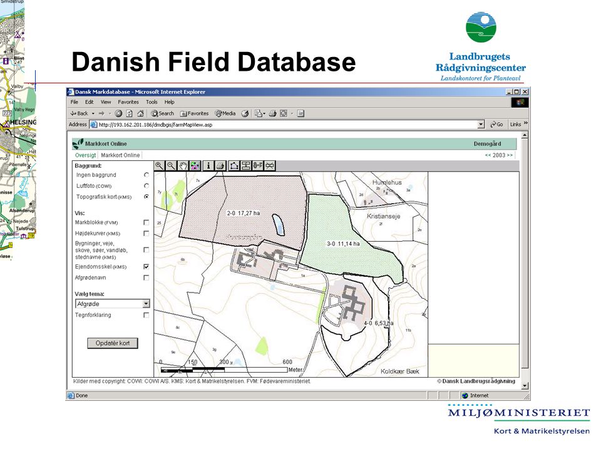
Task: Open browser Favorites pane
Action: coord(194,113)
